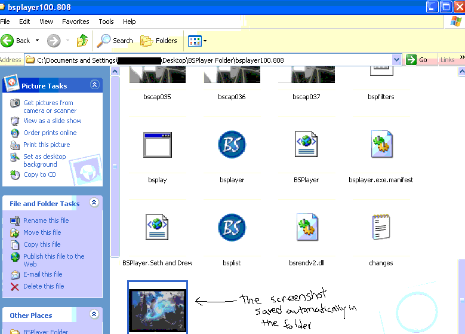Click the green Back arrow icon
Viewport: 465px width, 334px height.
[7, 41]
